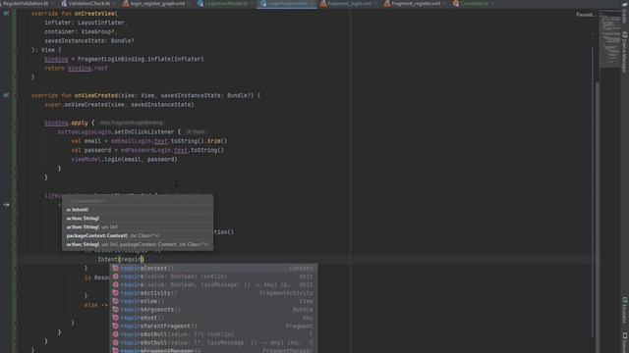Viewport: 629px width, 353px height.
Task: Click the 'return binding.root' line
Action: pyautogui.click(x=76, y=69)
